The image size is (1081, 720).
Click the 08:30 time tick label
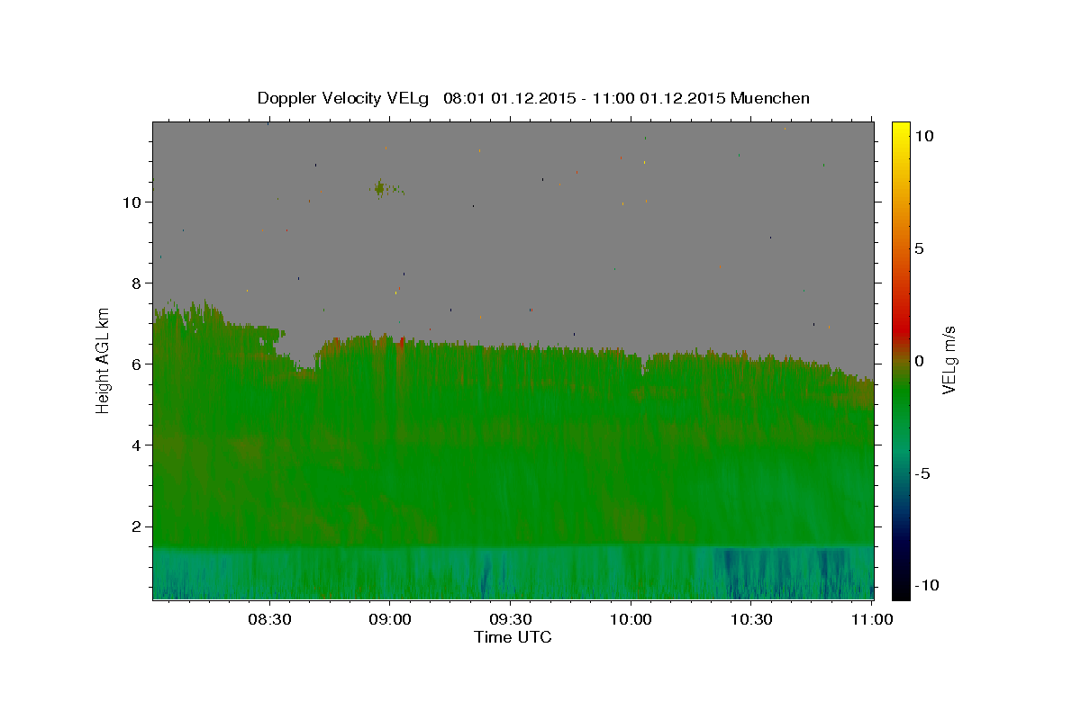(x=268, y=619)
